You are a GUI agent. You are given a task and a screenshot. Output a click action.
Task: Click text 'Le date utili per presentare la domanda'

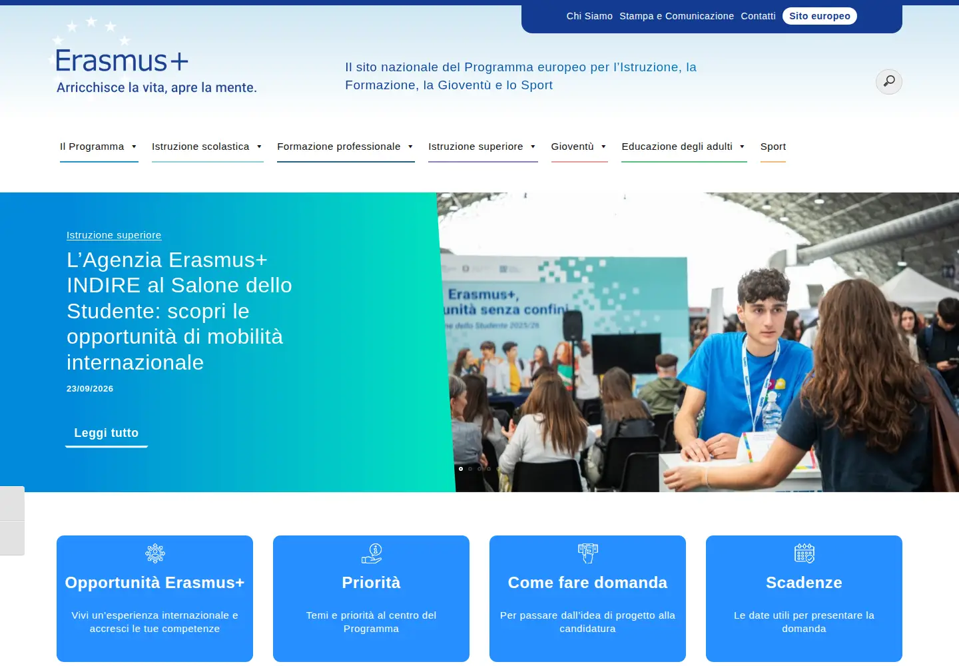pos(804,622)
